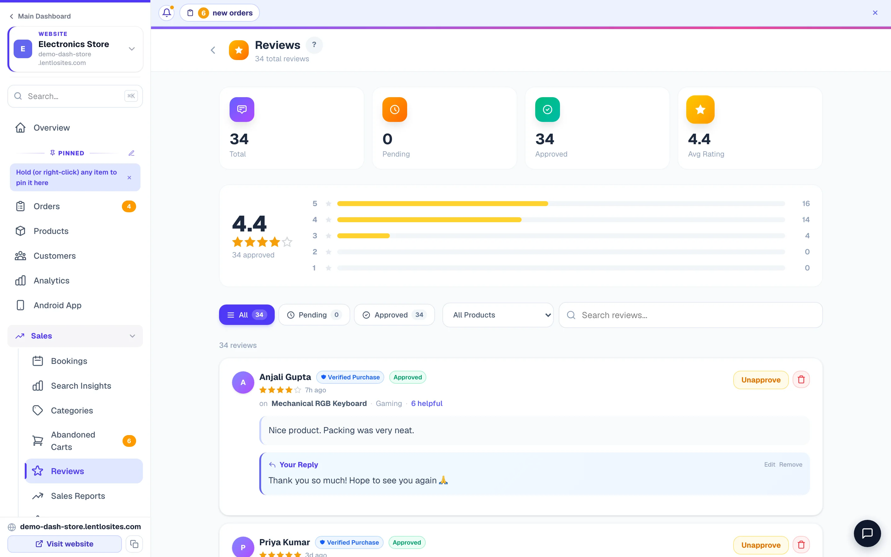Open the Customers page
Screen dimensions: 891x557
[75, 256]
